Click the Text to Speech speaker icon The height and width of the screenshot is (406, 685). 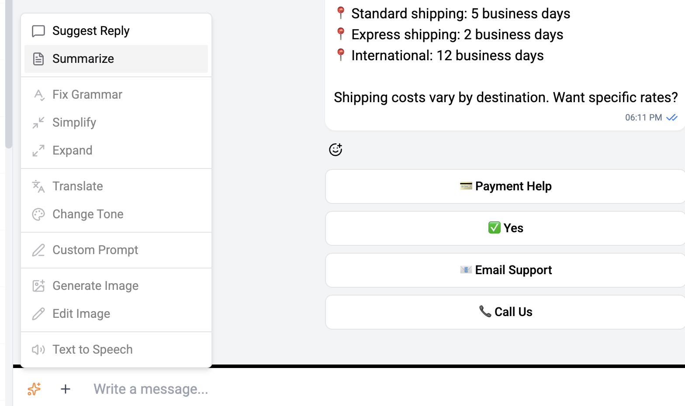[x=38, y=349]
